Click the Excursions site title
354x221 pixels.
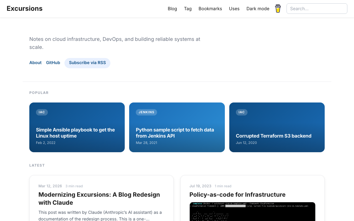(x=24, y=8)
